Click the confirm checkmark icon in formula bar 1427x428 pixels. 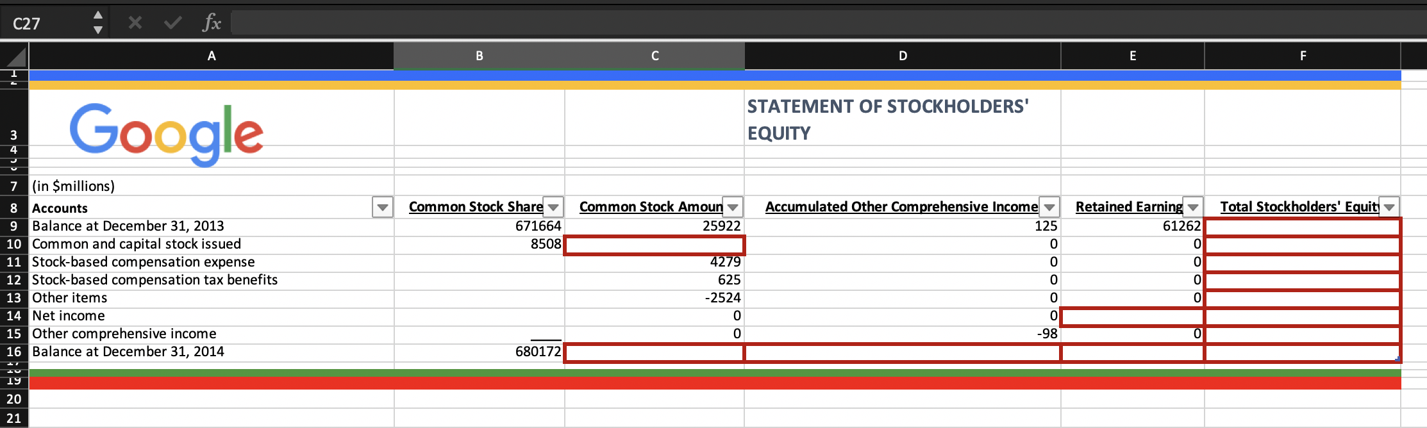click(x=172, y=23)
